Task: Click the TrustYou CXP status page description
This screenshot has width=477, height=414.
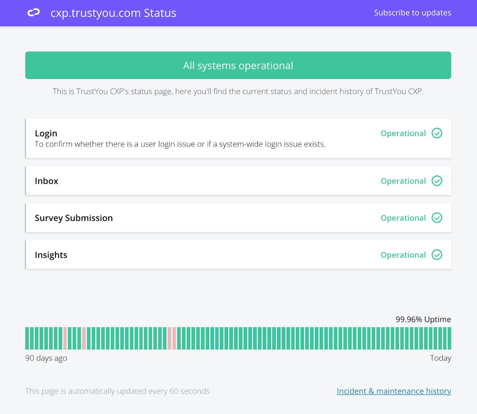Action: coord(238,92)
